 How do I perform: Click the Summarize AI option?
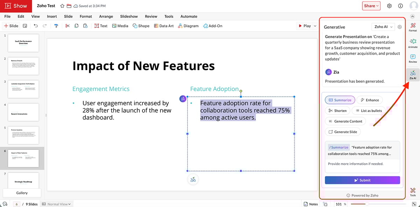(340, 100)
